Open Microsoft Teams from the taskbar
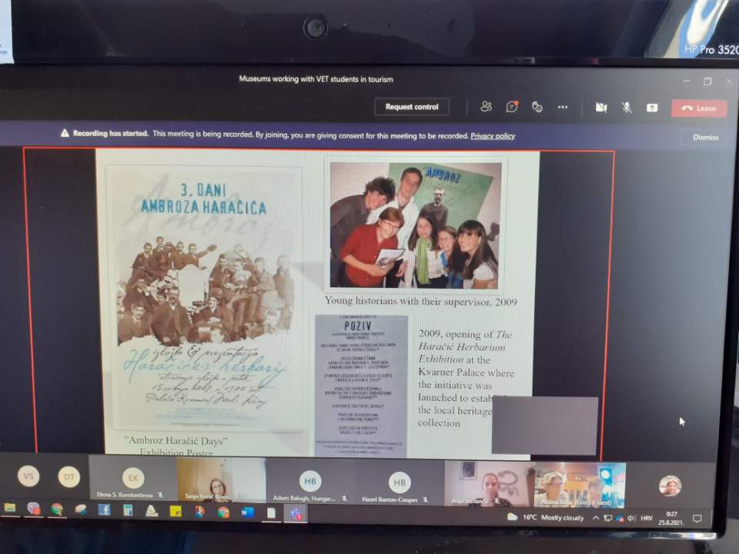Viewport: 739px width, 554px height. point(296,513)
